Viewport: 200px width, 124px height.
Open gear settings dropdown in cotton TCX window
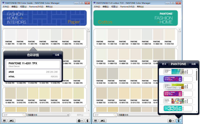tap(171, 121)
